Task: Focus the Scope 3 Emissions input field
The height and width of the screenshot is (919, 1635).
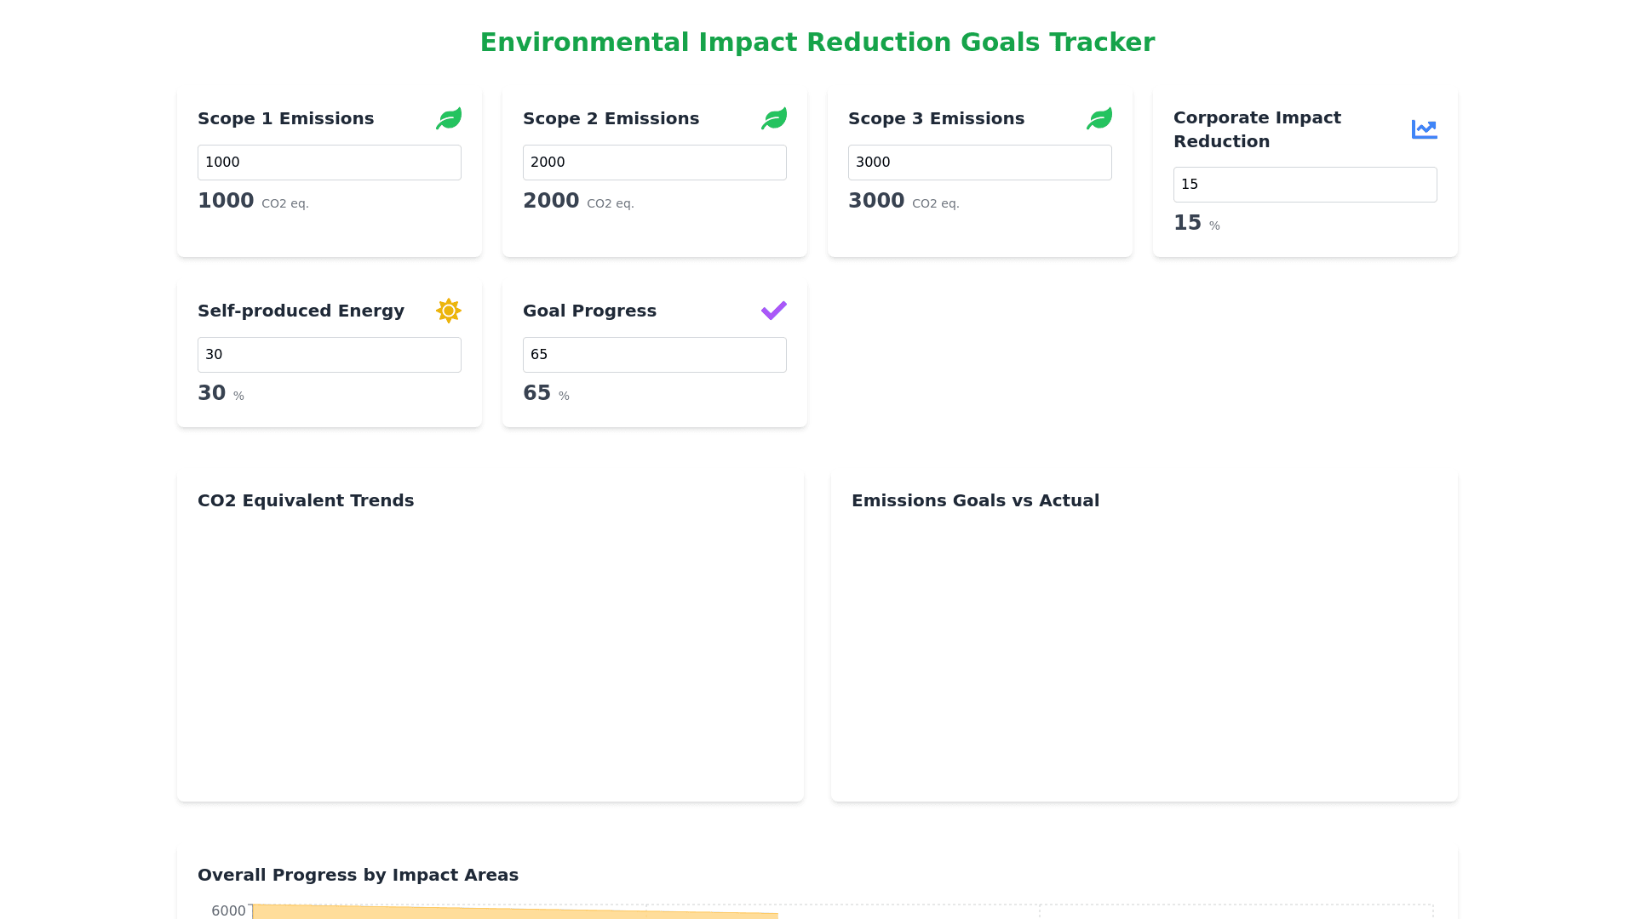Action: [980, 163]
